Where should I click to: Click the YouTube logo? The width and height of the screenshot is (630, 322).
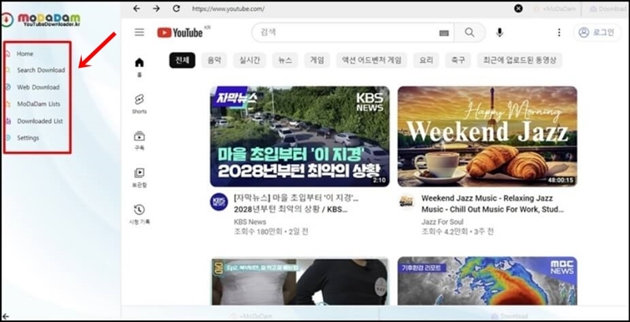click(x=180, y=32)
